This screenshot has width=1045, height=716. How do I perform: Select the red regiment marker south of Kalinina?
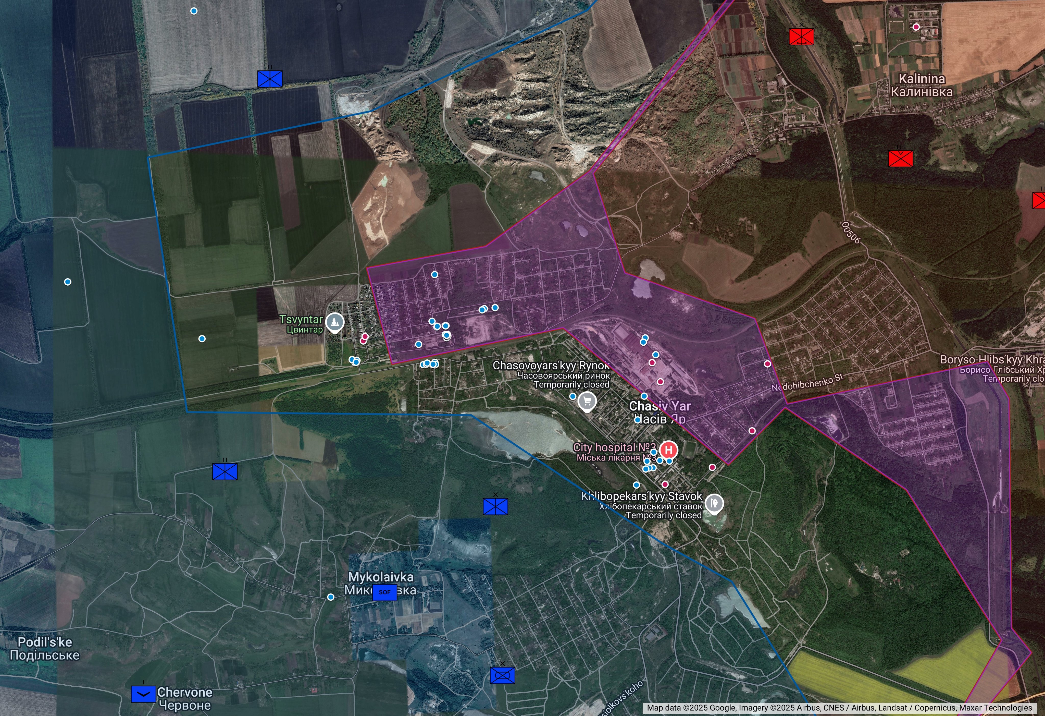pyautogui.click(x=901, y=158)
